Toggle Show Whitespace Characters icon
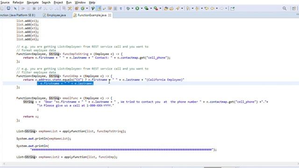This screenshot has height=168, width=299. click(x=121, y=8)
